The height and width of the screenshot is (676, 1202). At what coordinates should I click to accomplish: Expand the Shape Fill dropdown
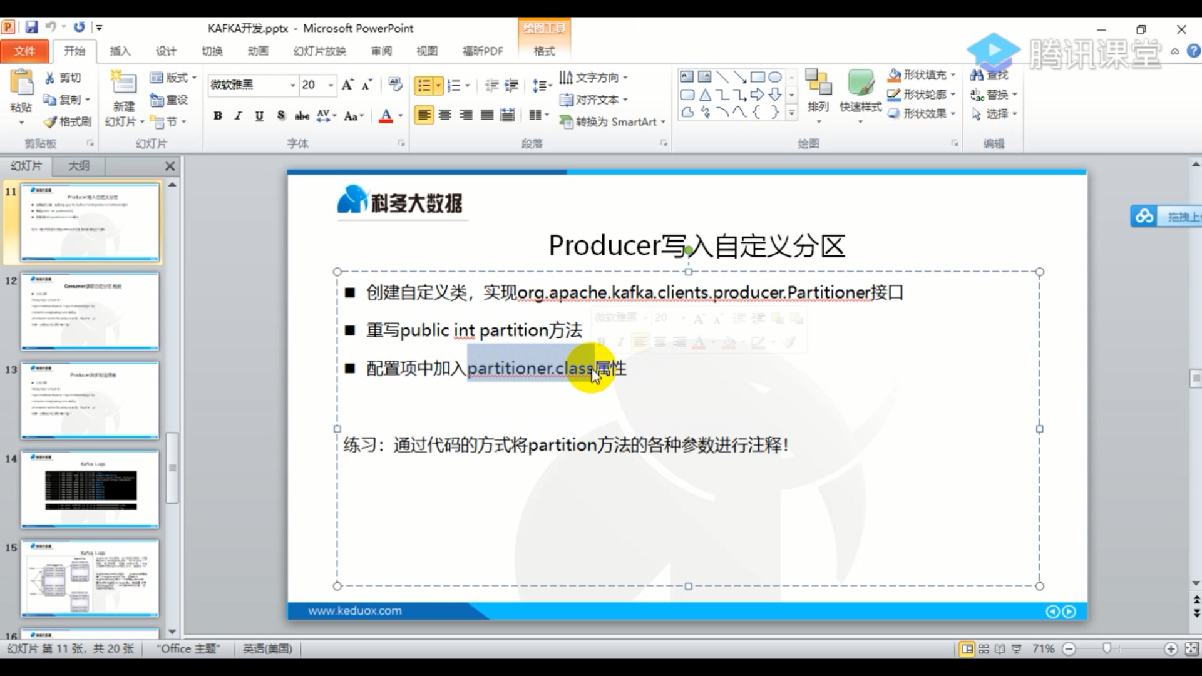click(x=953, y=75)
